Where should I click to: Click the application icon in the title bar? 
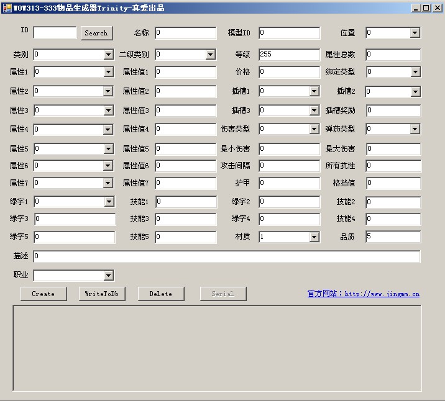tap(6, 7)
